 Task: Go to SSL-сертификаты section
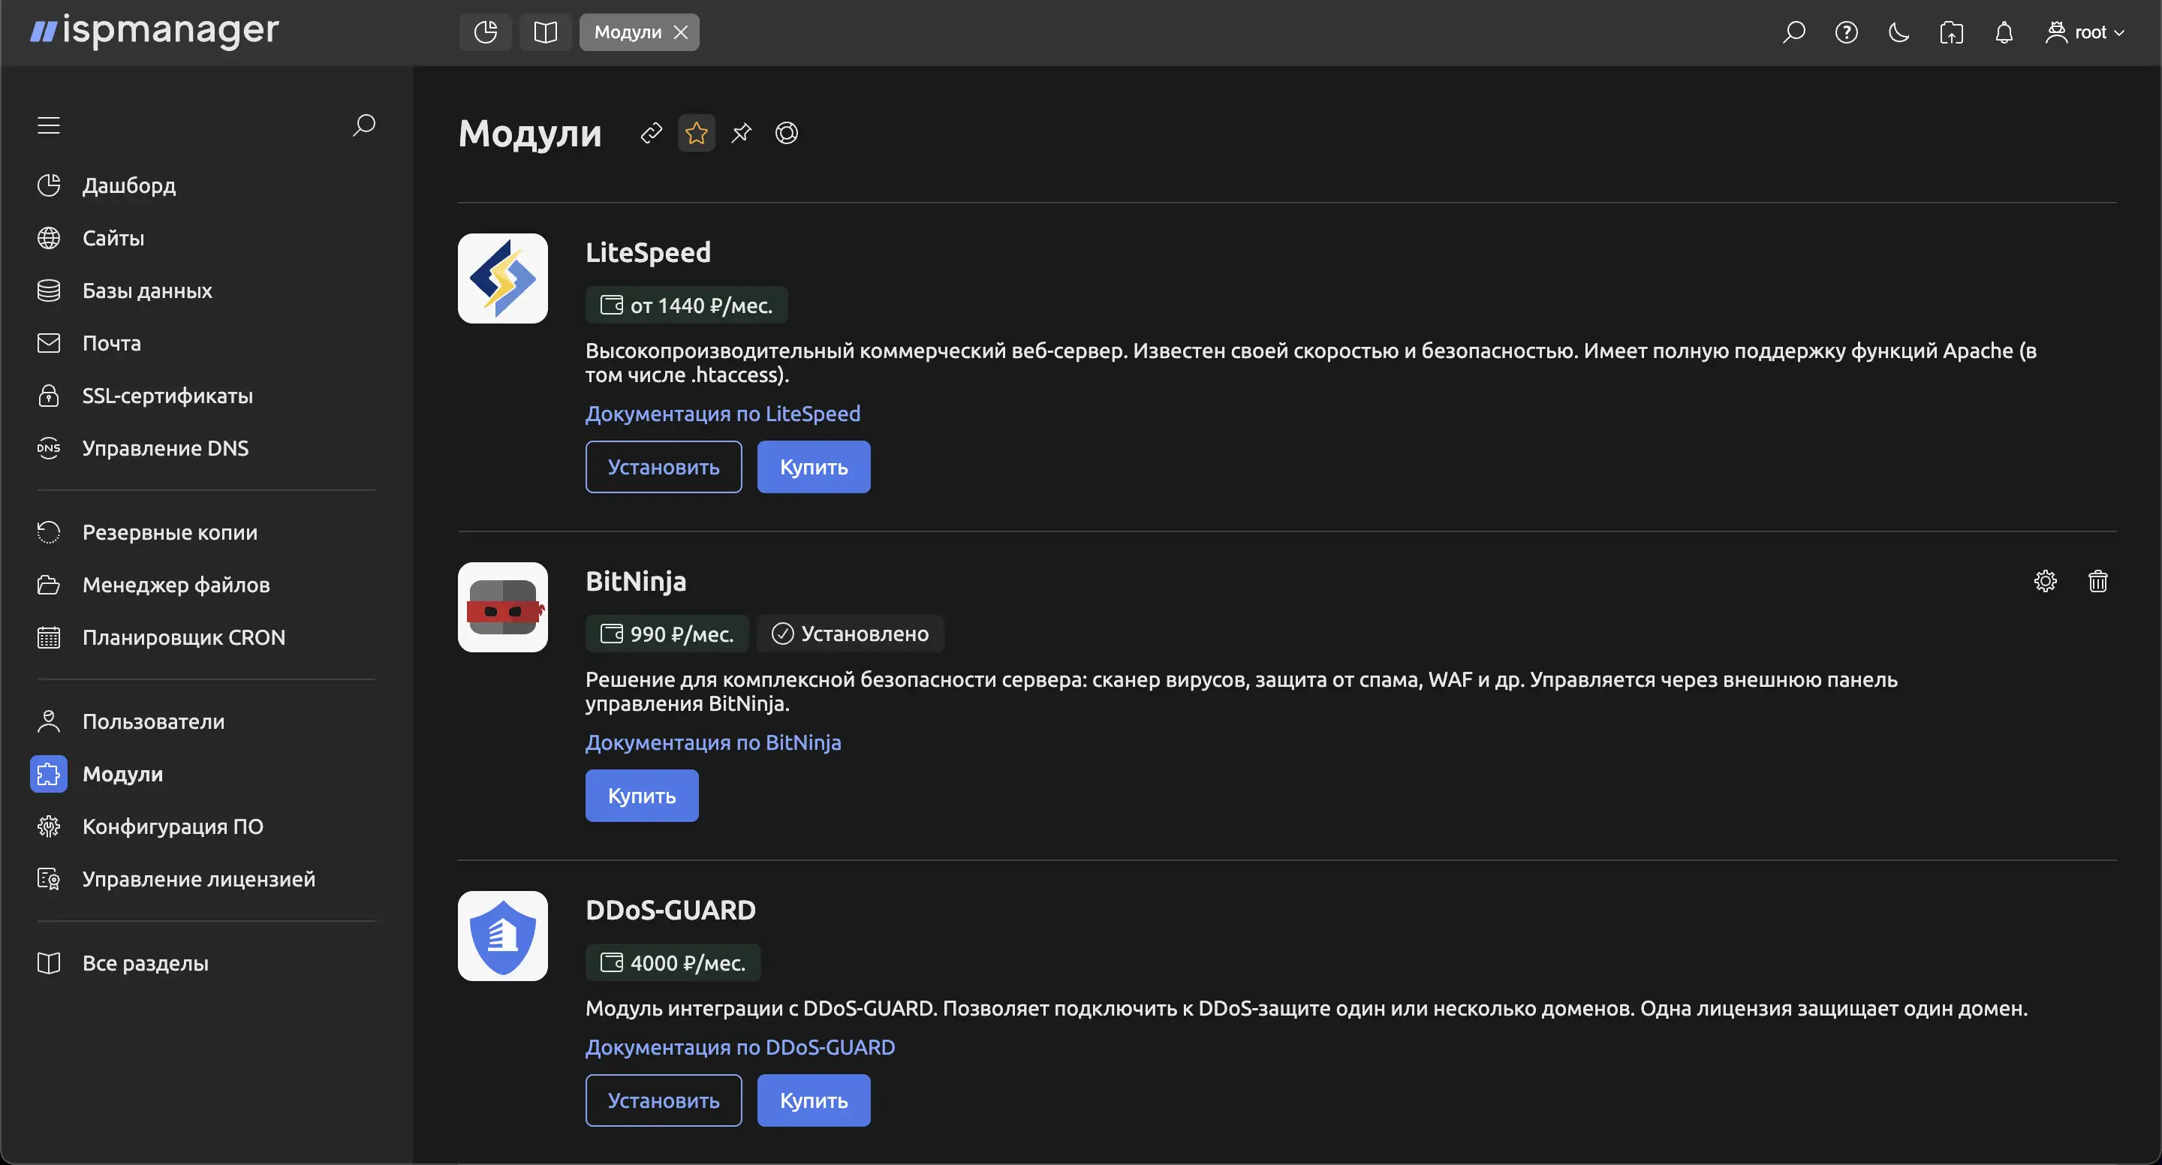click(x=167, y=396)
